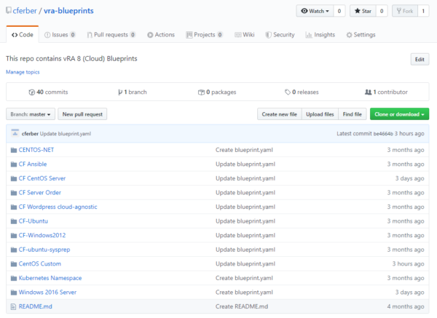Open the README.md file link
Image resolution: width=437 pixels, height=318 pixels.
pyautogui.click(x=36, y=306)
